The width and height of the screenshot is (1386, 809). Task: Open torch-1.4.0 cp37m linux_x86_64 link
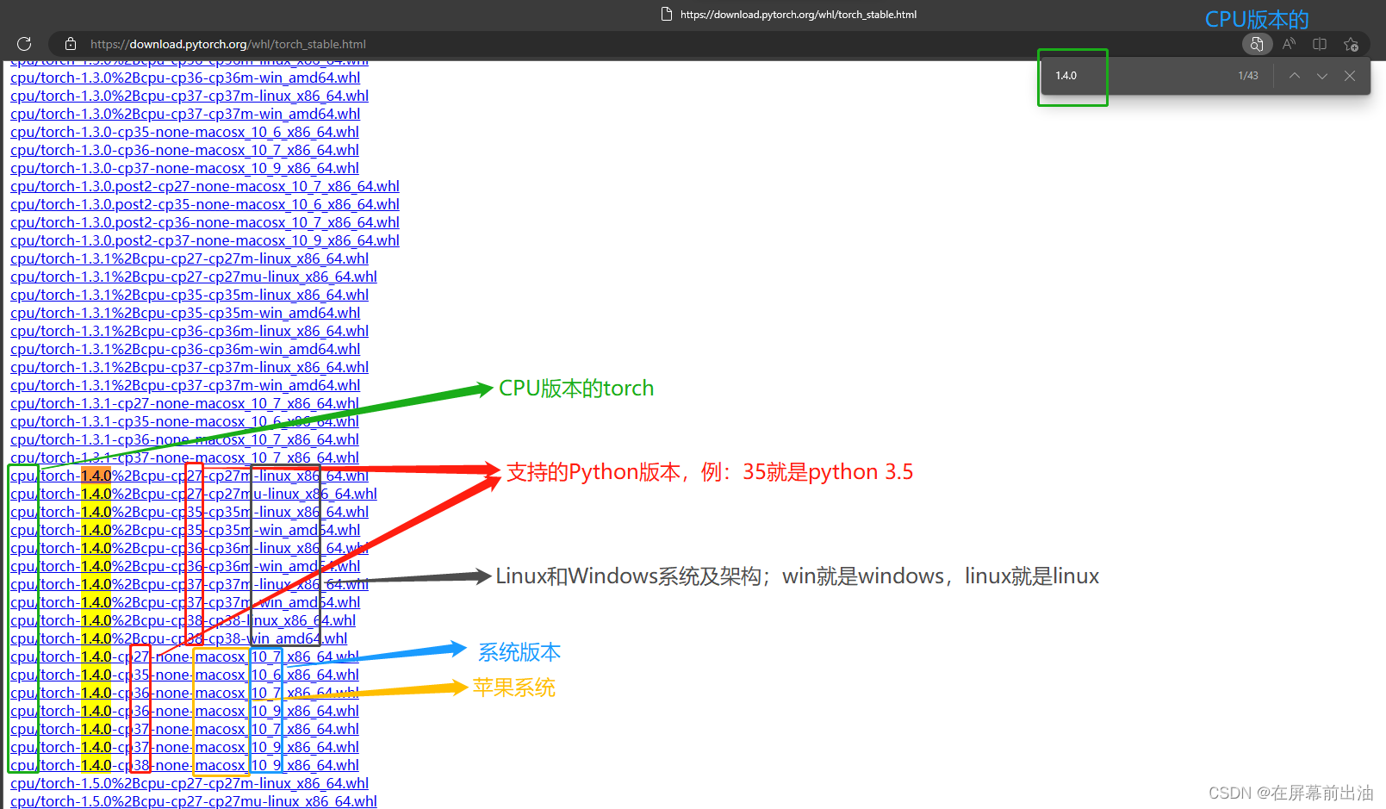190,584
